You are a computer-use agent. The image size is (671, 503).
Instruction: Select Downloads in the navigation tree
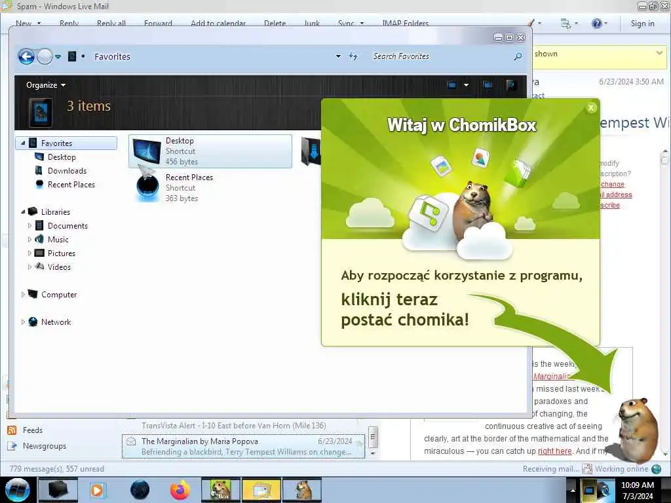67,171
